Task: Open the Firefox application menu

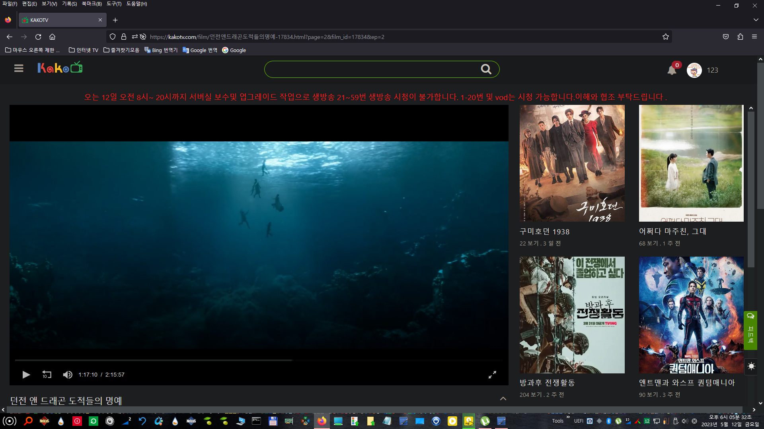Action: [754, 37]
